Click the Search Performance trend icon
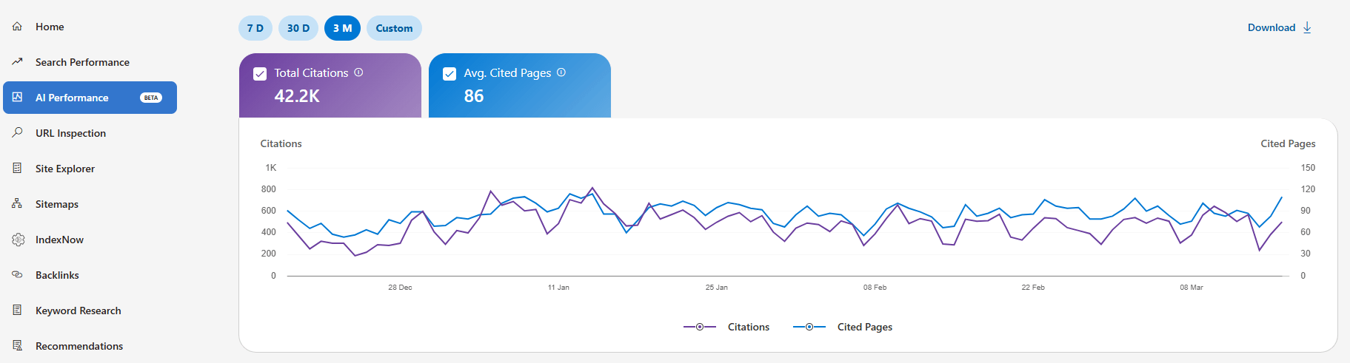The image size is (1350, 363). pyautogui.click(x=17, y=62)
